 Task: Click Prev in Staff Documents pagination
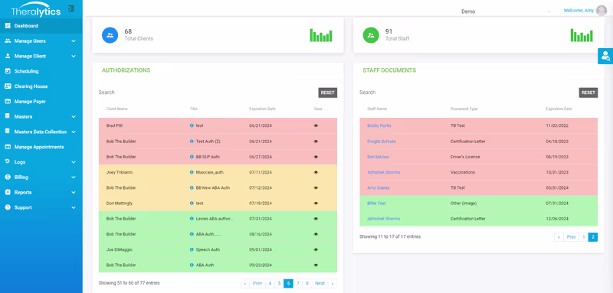tap(571, 237)
